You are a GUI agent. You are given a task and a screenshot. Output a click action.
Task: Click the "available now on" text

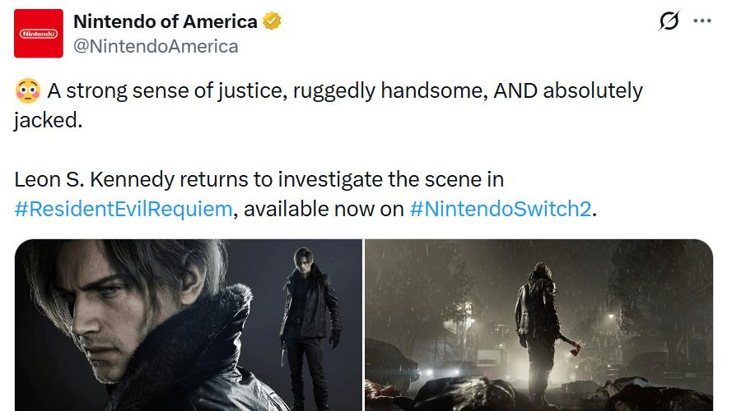coord(324,209)
